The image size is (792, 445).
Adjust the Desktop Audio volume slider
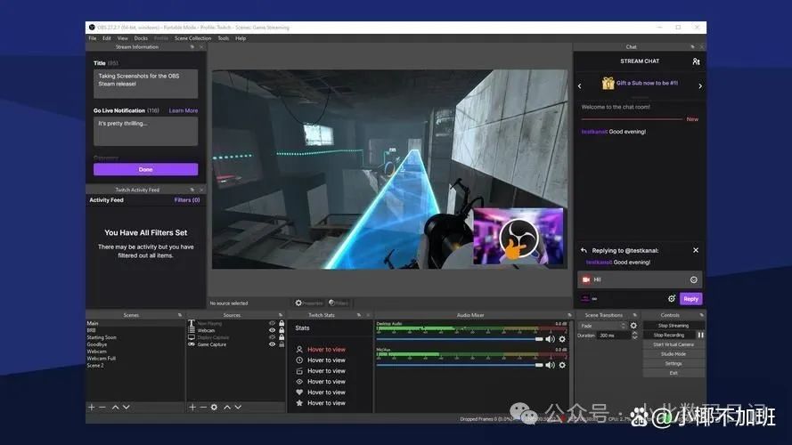click(x=459, y=339)
